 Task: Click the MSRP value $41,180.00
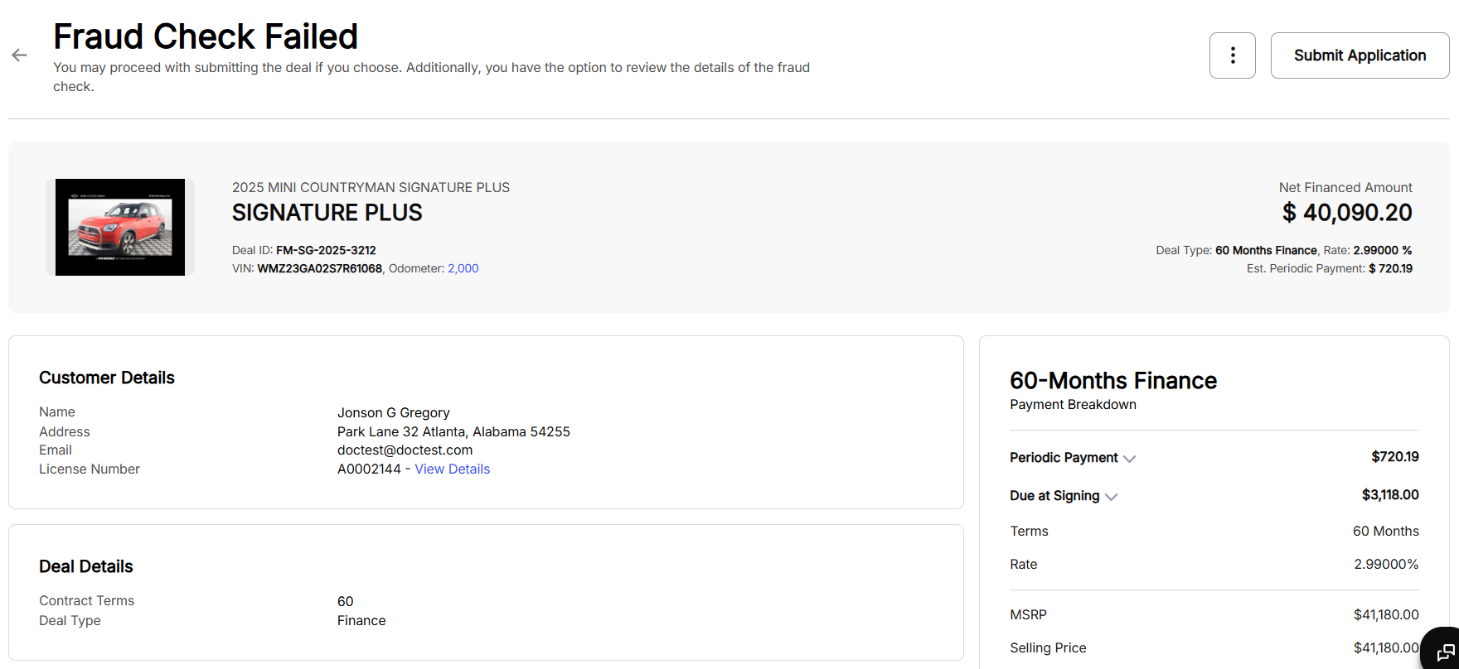(1385, 614)
